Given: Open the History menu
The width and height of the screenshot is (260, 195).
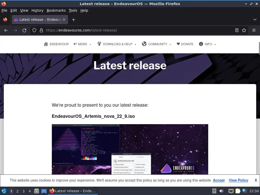Looking at the screenshot, I should [38, 10].
